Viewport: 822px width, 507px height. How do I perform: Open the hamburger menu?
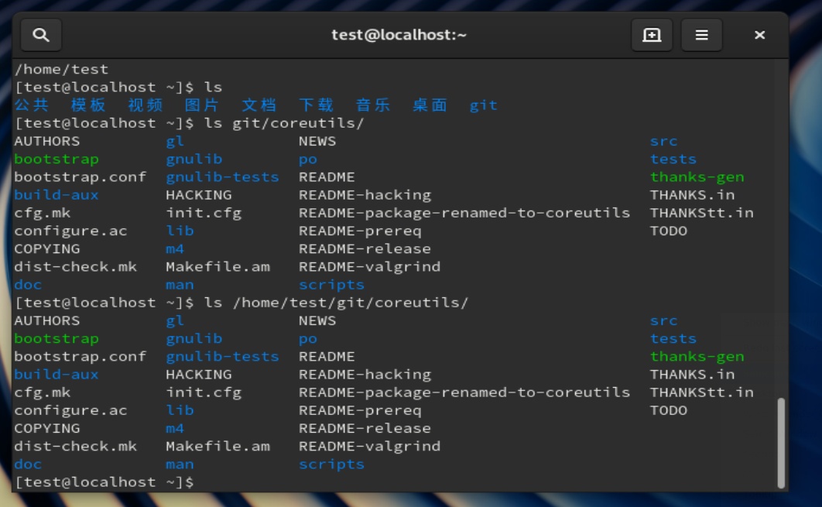[x=701, y=35]
